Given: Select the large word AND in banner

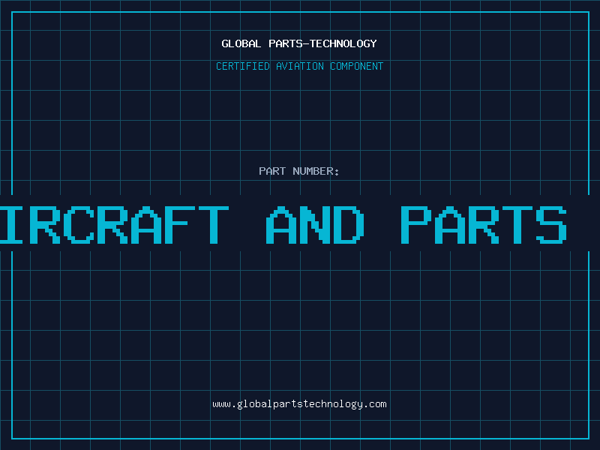Looking at the screenshot, I should (315, 224).
